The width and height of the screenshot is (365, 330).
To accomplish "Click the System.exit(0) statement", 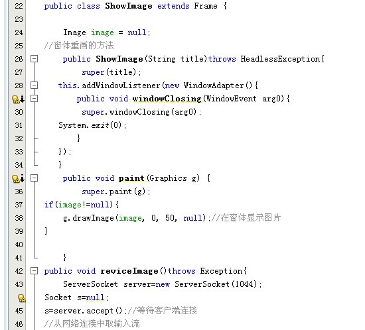I will (92, 125).
